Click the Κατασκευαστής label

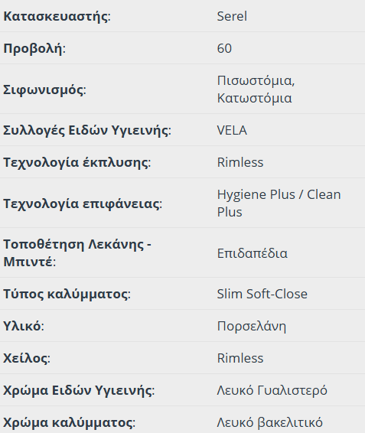pos(57,16)
